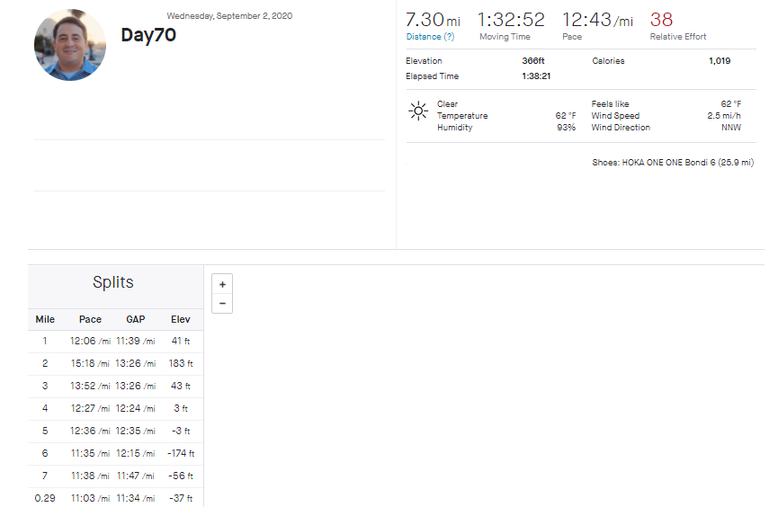778x516 pixels.
Task: Open the Distance (?) help link
Action: click(430, 37)
